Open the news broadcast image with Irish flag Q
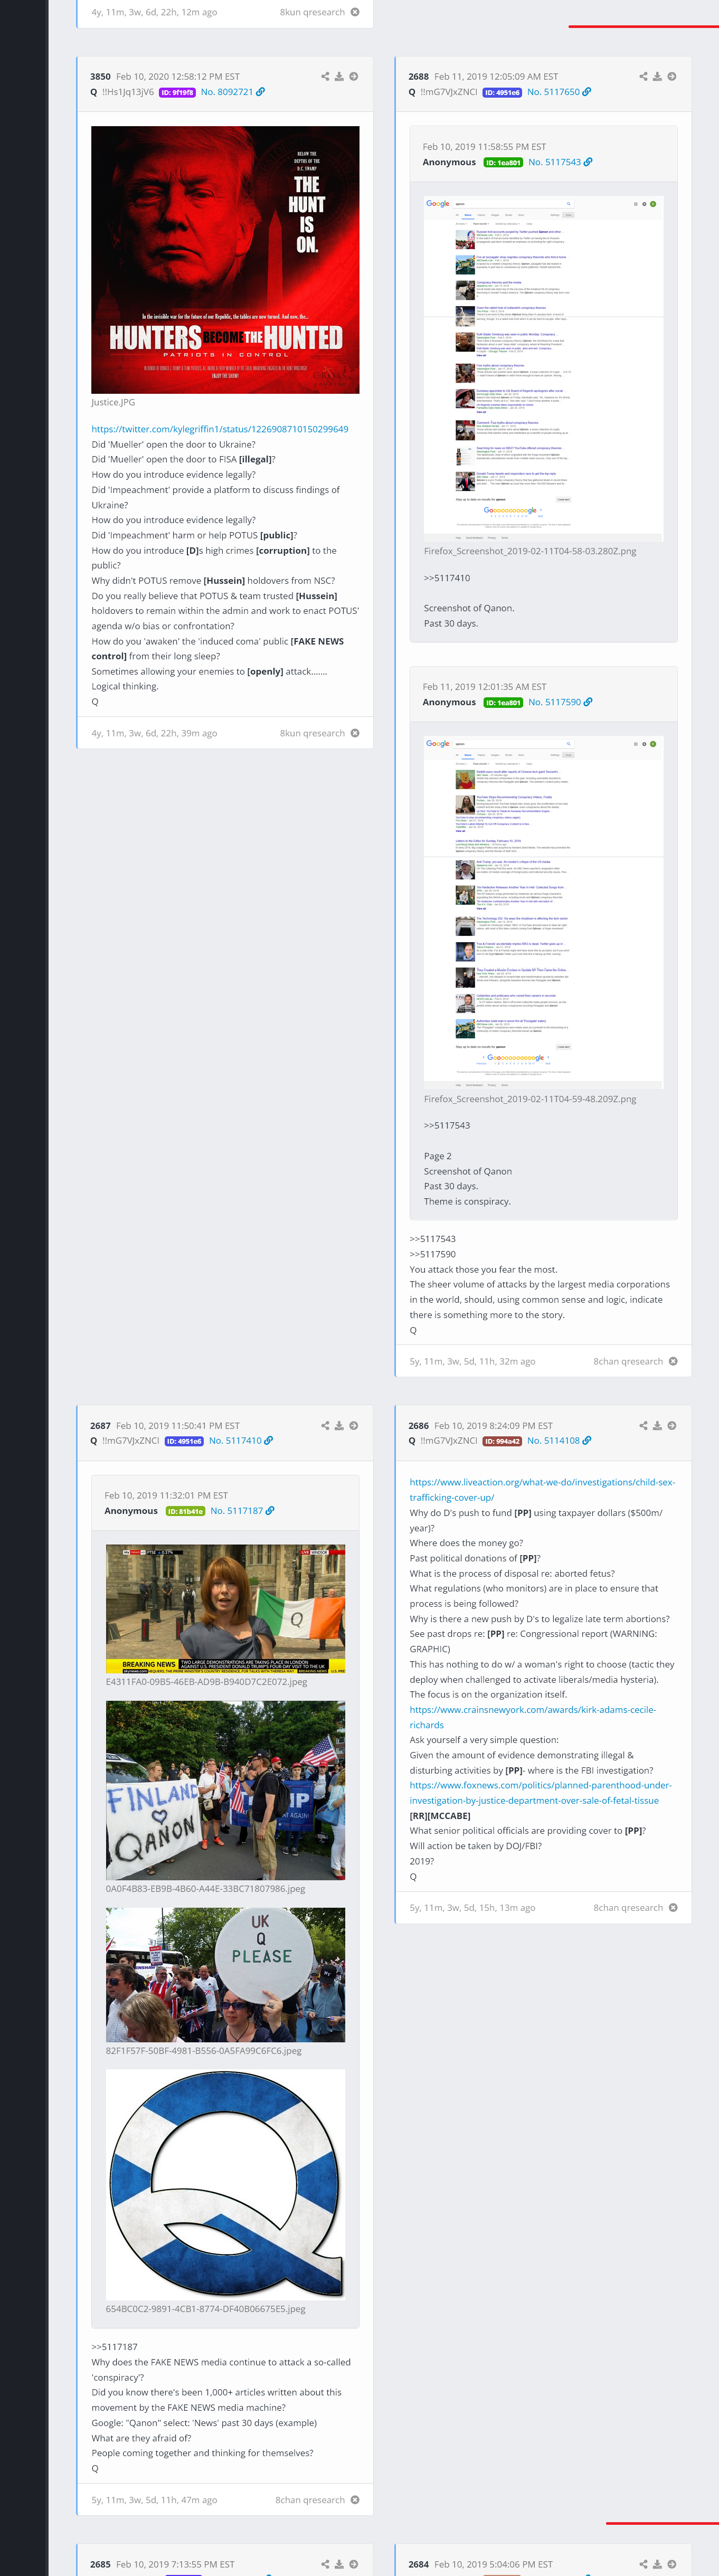 point(226,1609)
